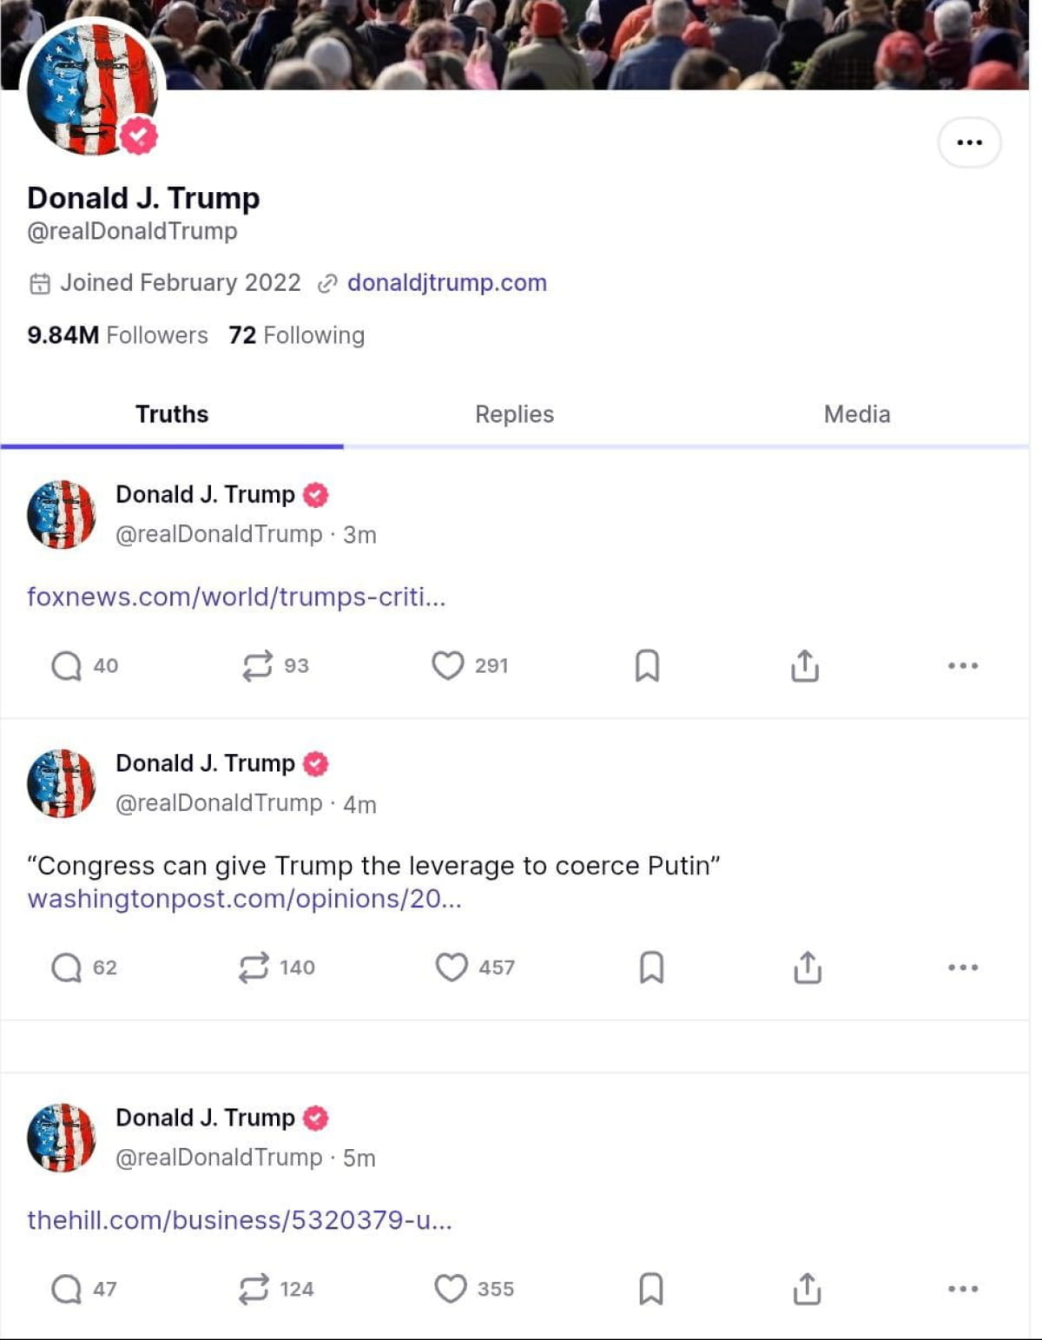Open more options on the 4m post
Screen dimensions: 1042x1340
coord(963,967)
